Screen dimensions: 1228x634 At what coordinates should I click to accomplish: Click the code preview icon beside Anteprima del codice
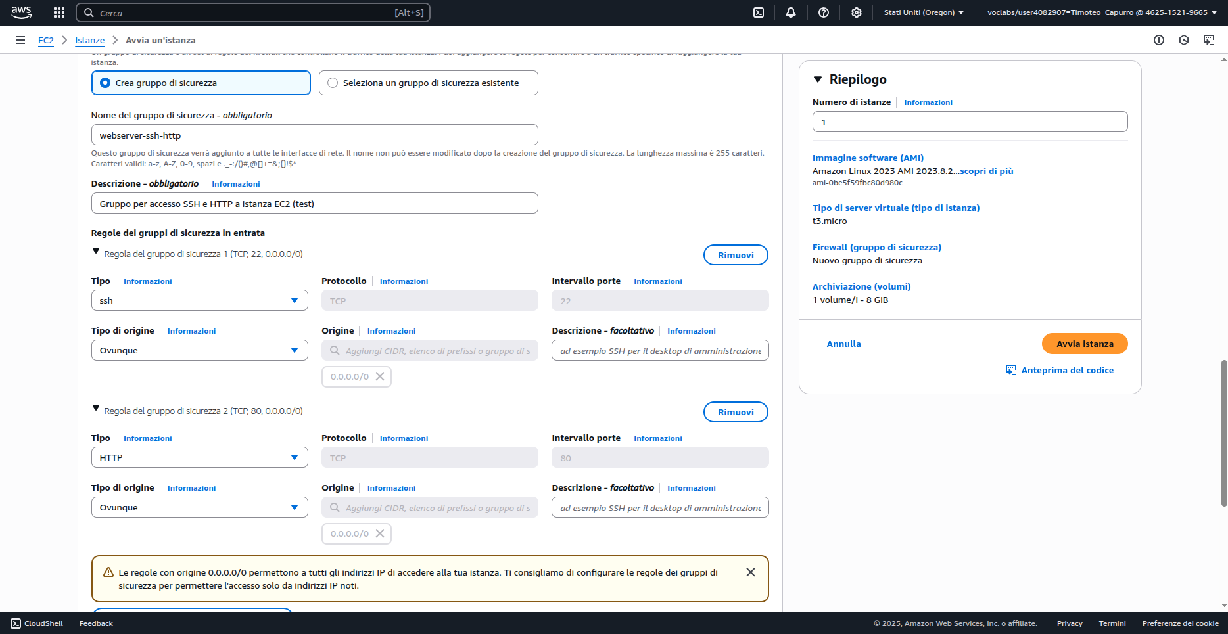point(1011,370)
